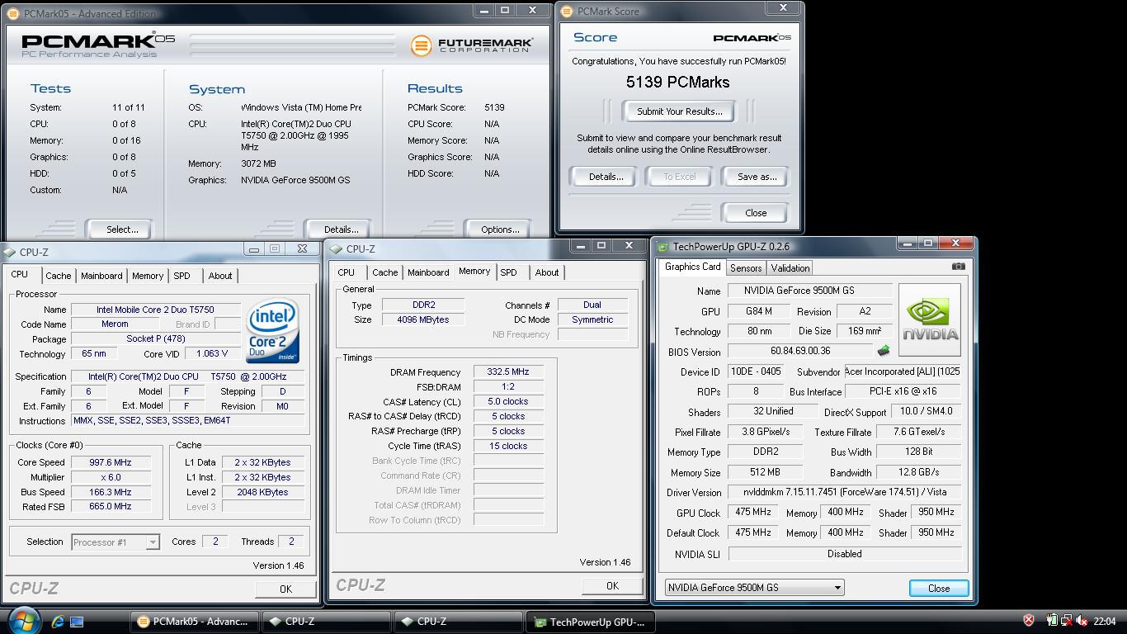Close the PCMark Score dialog with Close button
Screen dimensions: 1127x634
pos(755,213)
